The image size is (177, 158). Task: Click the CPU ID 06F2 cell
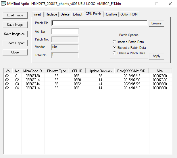coord(77,84)
